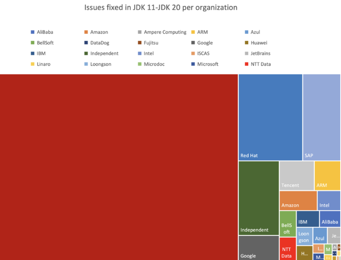Select the Amazon orange treemap block
The width and height of the screenshot is (341, 260).
298,200
